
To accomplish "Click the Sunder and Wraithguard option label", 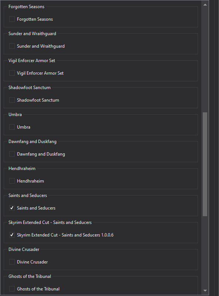I will (x=41, y=46).
